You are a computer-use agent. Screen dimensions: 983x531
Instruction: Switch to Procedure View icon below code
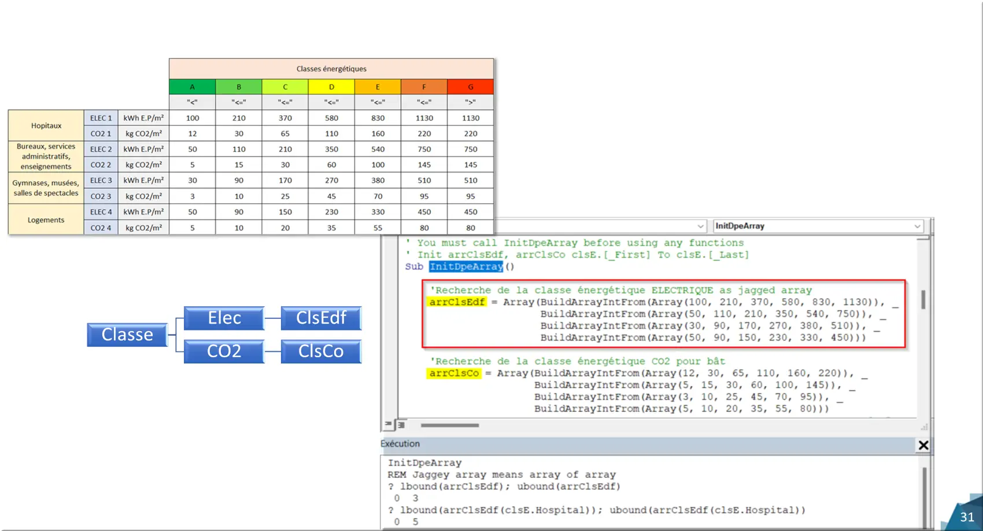389,425
